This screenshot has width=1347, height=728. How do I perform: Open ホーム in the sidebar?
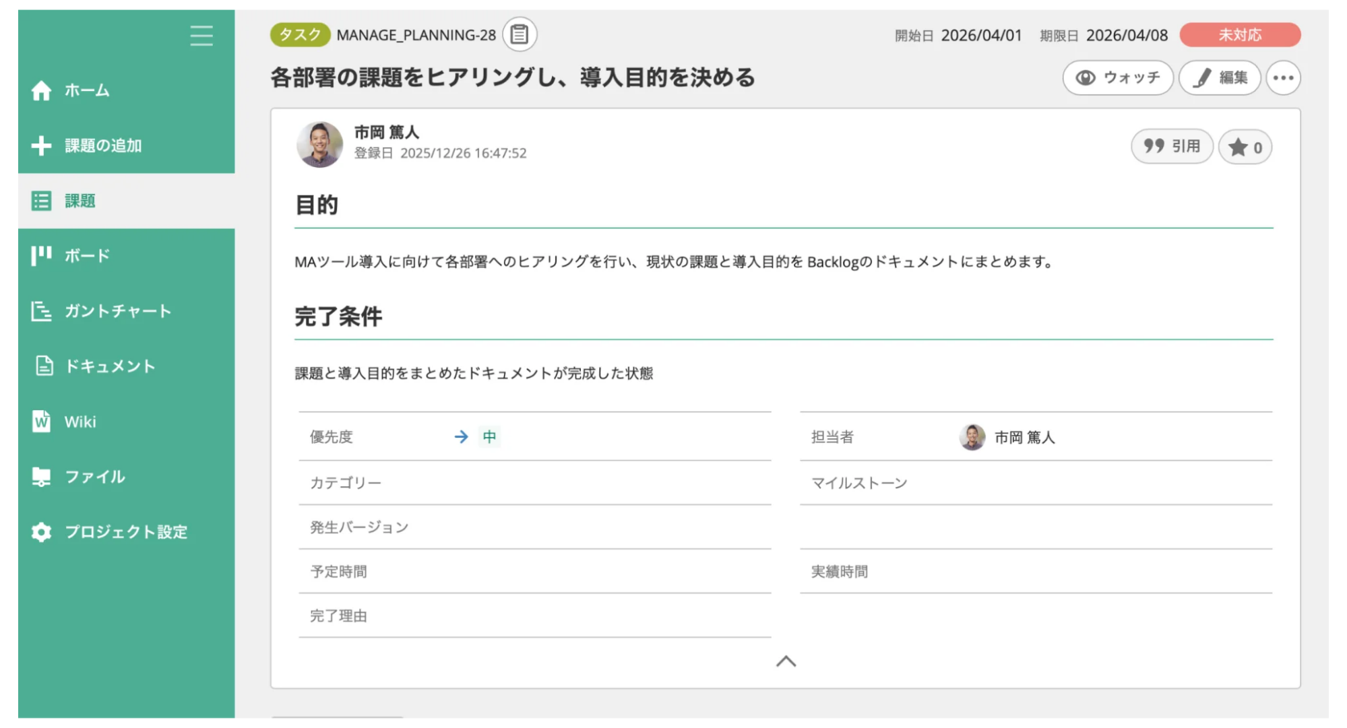[127, 90]
